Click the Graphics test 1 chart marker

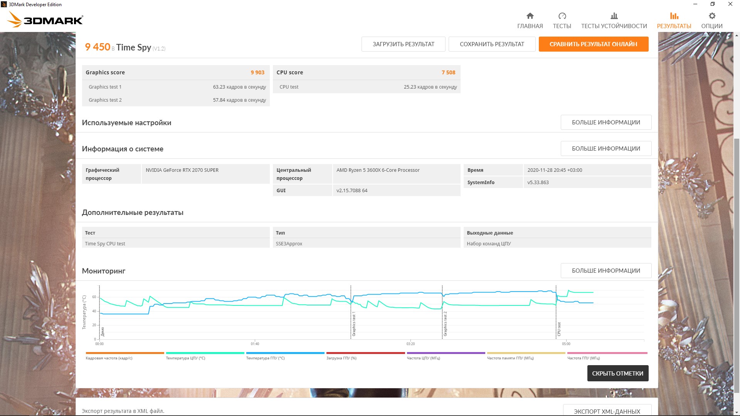[354, 324]
